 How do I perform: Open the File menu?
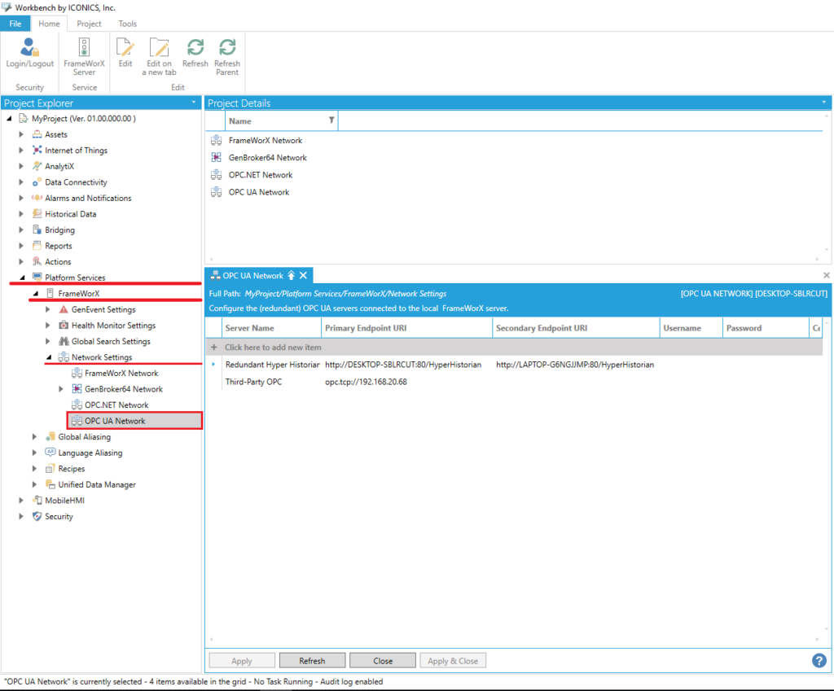coord(15,24)
